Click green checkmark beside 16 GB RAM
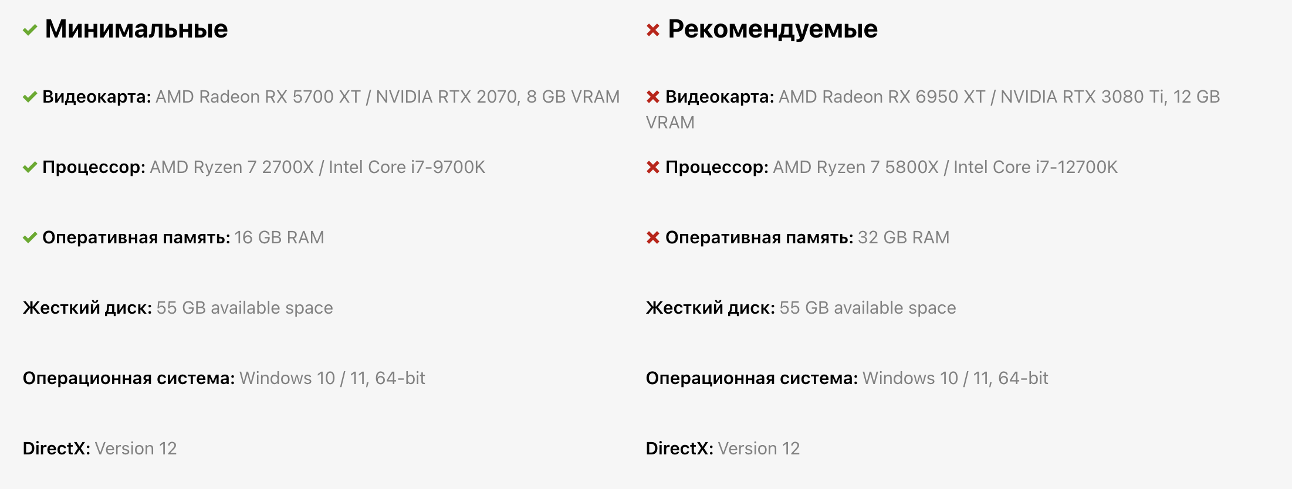Screen dimensions: 1292x489 [30, 237]
